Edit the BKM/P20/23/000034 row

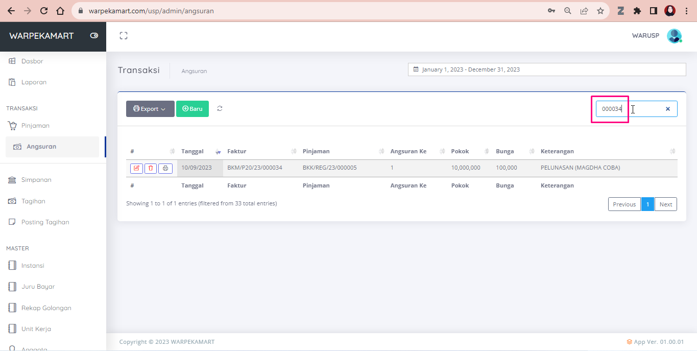[x=136, y=168]
